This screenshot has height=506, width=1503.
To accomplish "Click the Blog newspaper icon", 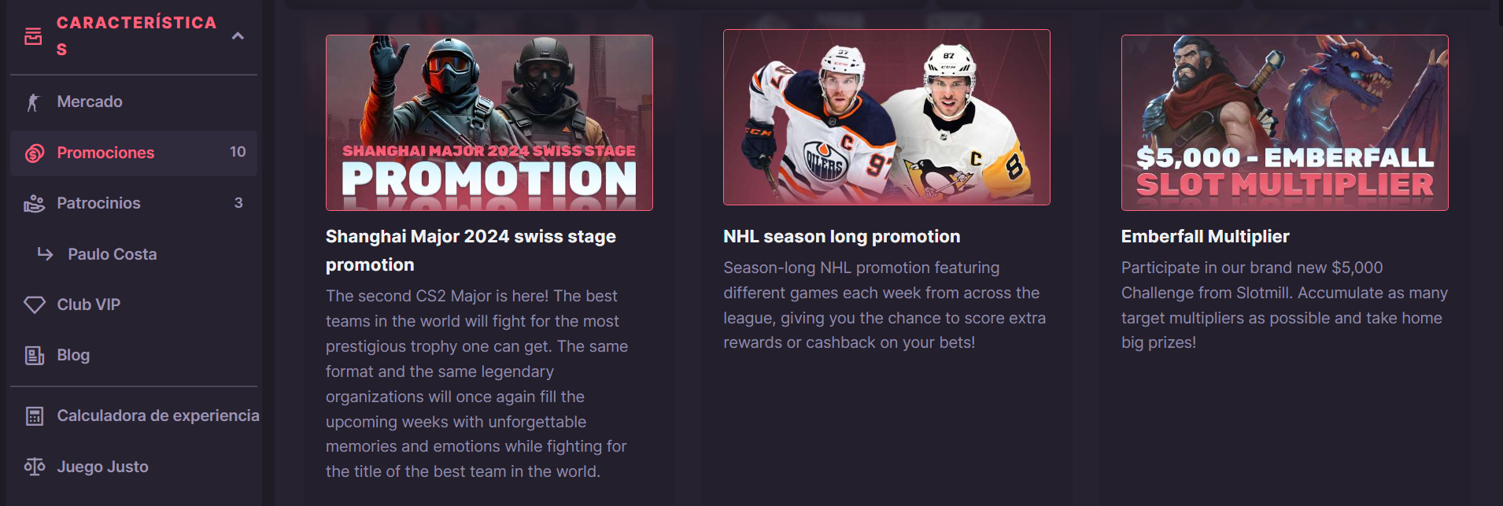I will [34, 356].
